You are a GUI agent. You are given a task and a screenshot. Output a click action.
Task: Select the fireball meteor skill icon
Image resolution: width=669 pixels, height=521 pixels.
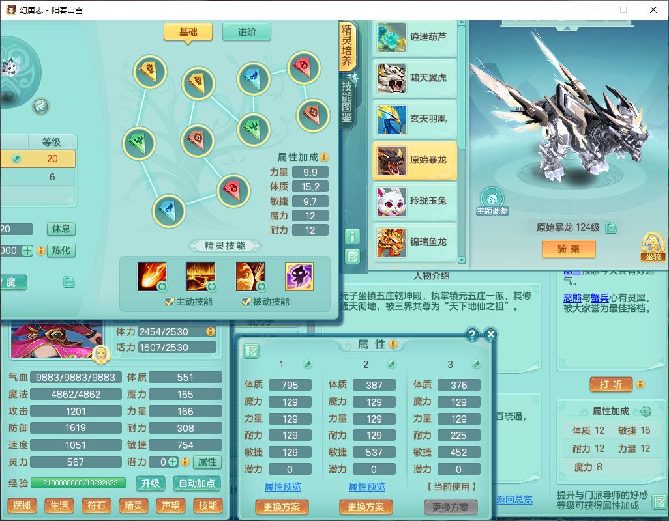pyautogui.click(x=151, y=277)
